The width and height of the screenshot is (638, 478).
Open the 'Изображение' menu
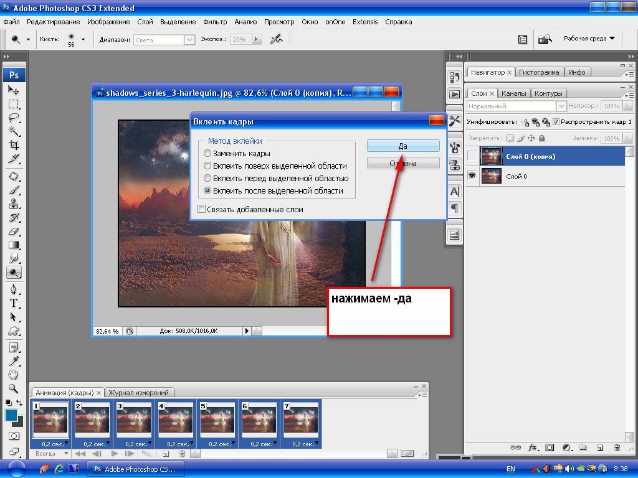coord(108,22)
